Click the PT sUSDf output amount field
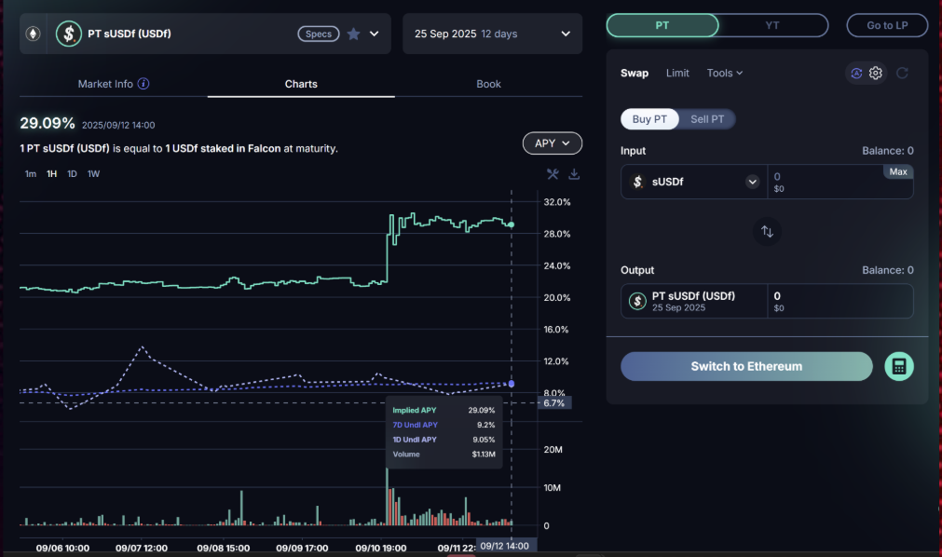This screenshot has width=942, height=557. [x=840, y=301]
